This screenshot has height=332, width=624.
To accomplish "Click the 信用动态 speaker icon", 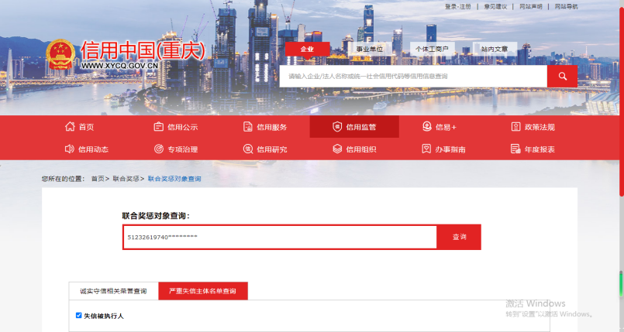I will click(x=69, y=149).
